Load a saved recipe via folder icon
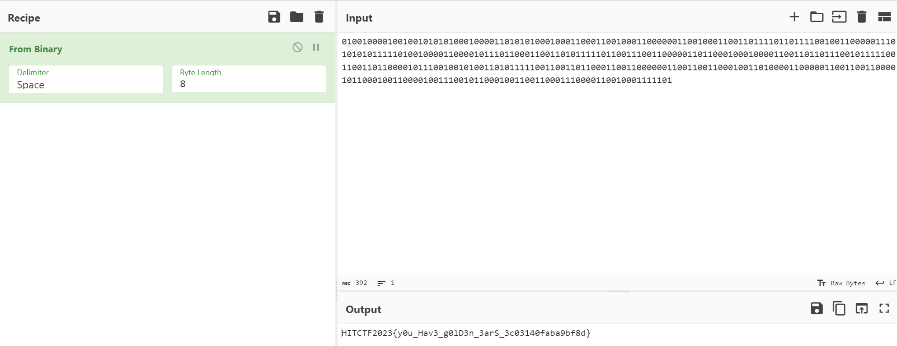 296,17
